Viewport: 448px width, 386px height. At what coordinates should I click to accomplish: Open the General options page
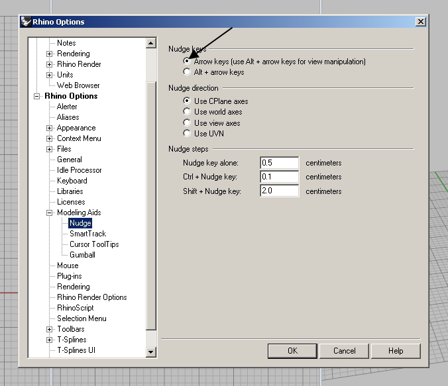[x=70, y=160]
